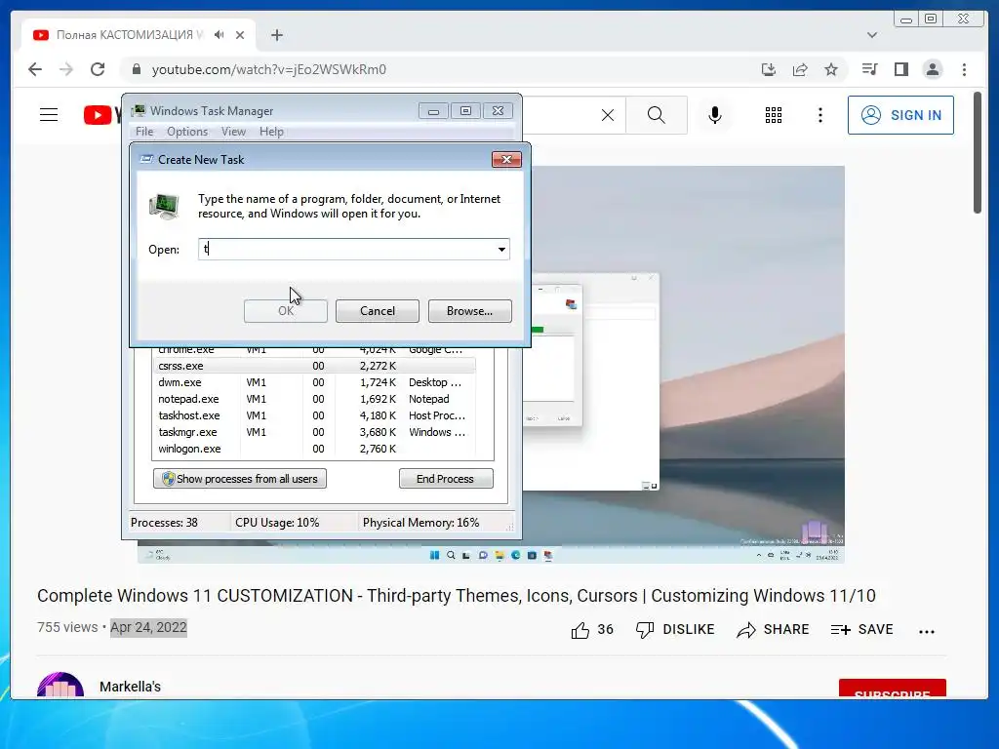Select the notepad.exe process row
Image resolution: width=999 pixels, height=749 pixels.
314,399
